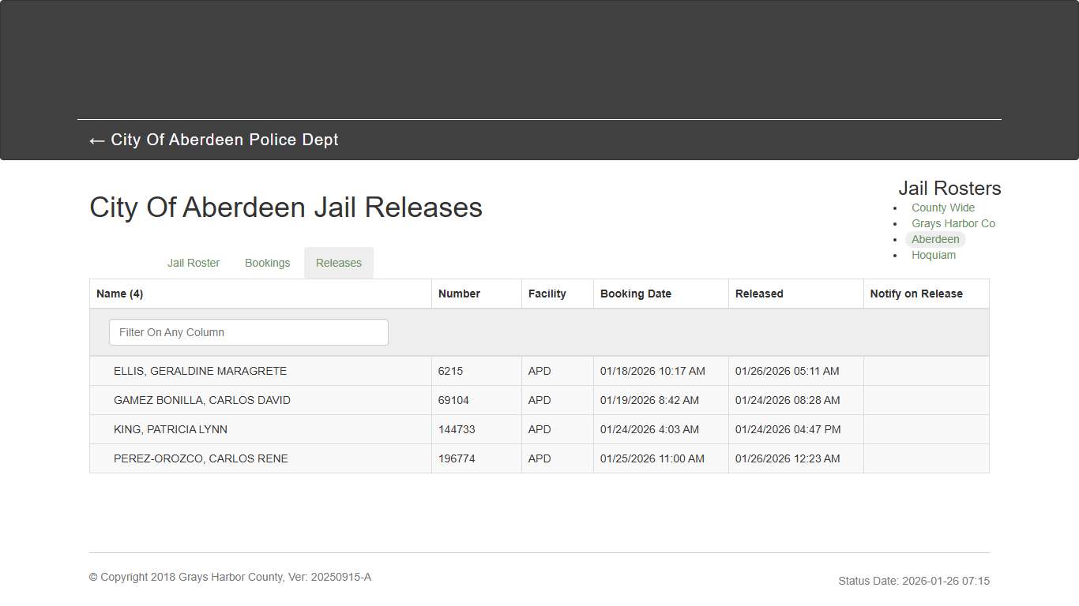Switch to the Jail Roster tab
This screenshot has width=1079, height=606.
pyautogui.click(x=194, y=263)
